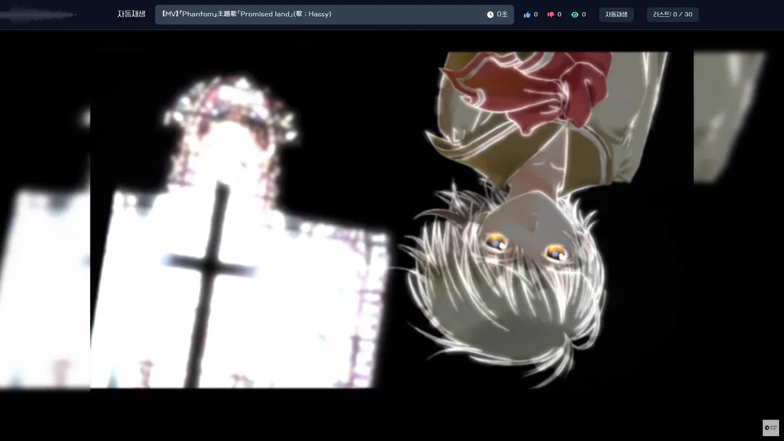Click the green eye view-count icon
Image resolution: width=784 pixels, height=441 pixels.
[575, 15]
